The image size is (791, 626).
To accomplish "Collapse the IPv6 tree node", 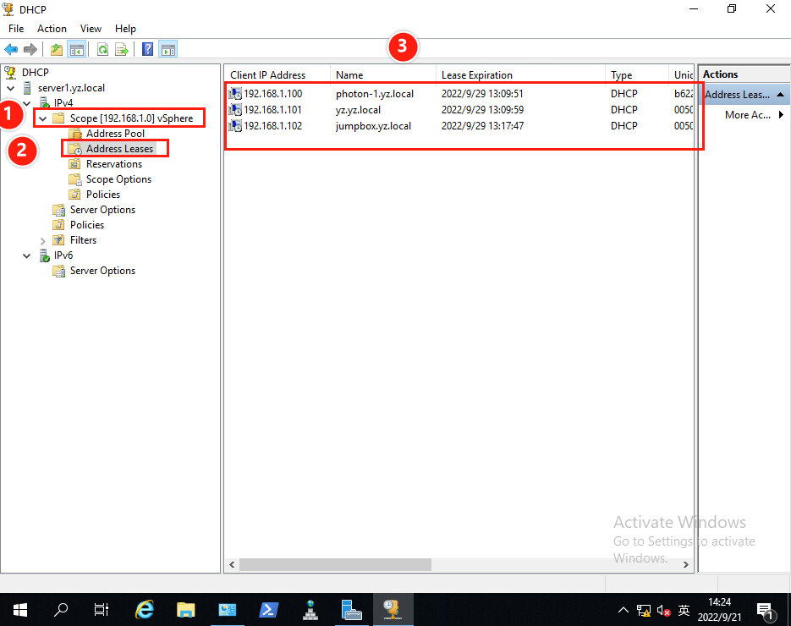I will point(27,255).
